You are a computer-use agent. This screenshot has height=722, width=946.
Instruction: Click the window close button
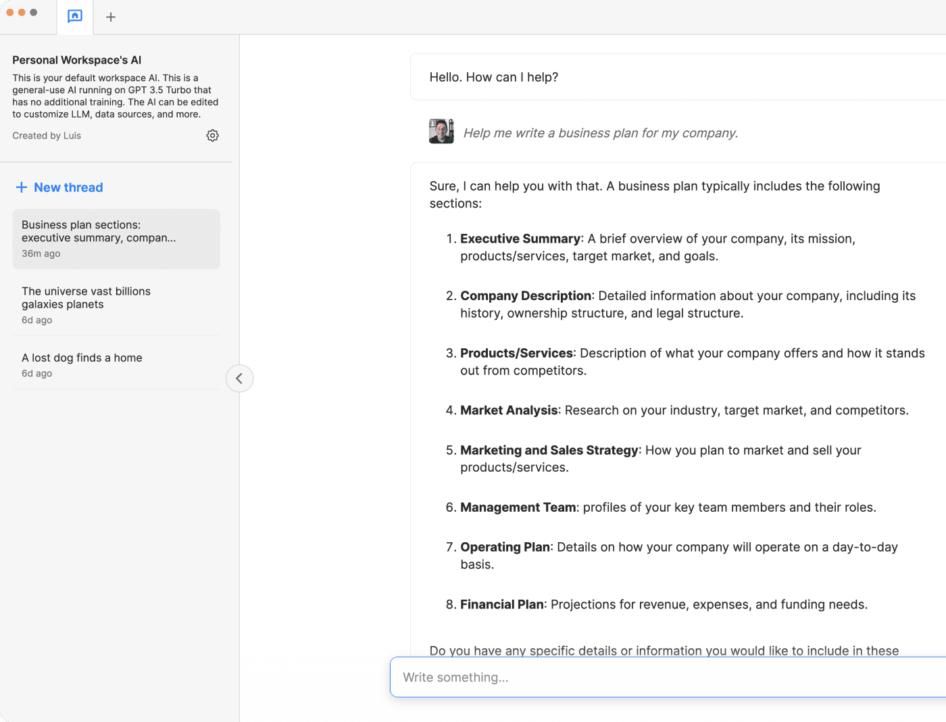pyautogui.click(x=10, y=12)
